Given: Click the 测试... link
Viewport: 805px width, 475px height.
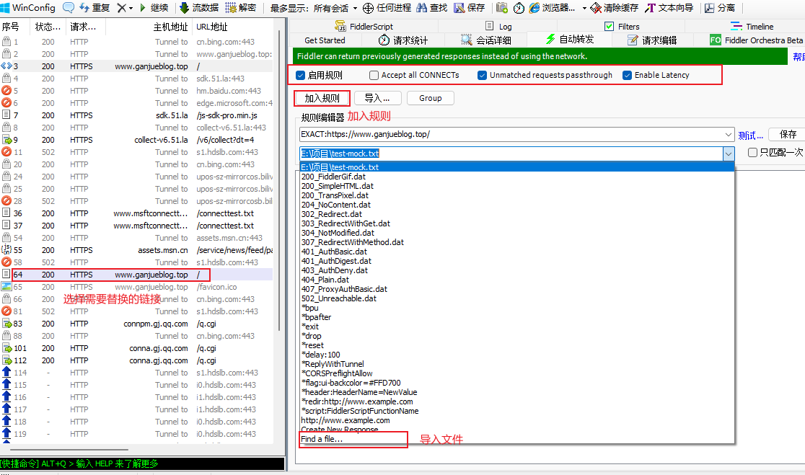Looking at the screenshot, I should (x=751, y=136).
